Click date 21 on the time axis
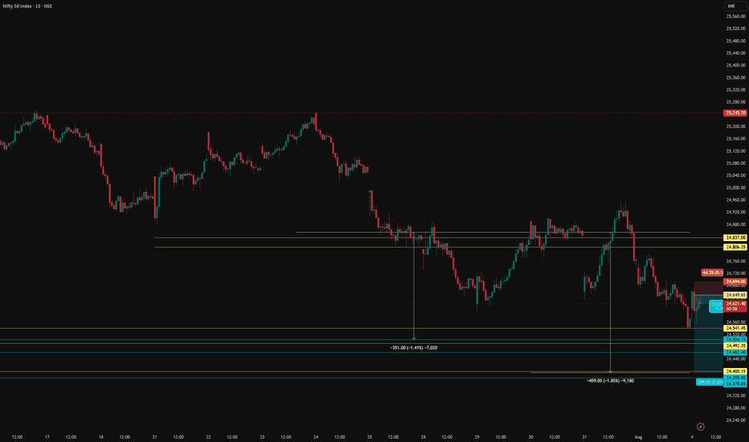 [154, 436]
